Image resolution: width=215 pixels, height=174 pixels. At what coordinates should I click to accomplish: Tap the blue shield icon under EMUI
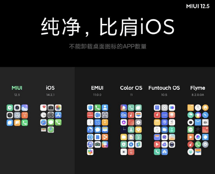[90, 107]
